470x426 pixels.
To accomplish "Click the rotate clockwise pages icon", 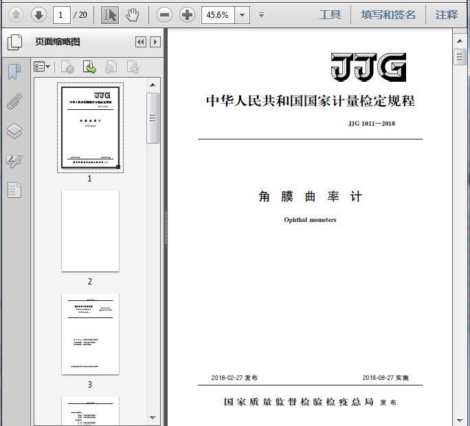I will tap(133, 67).
